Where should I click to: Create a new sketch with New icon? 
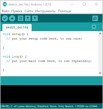[x=20, y=18]
